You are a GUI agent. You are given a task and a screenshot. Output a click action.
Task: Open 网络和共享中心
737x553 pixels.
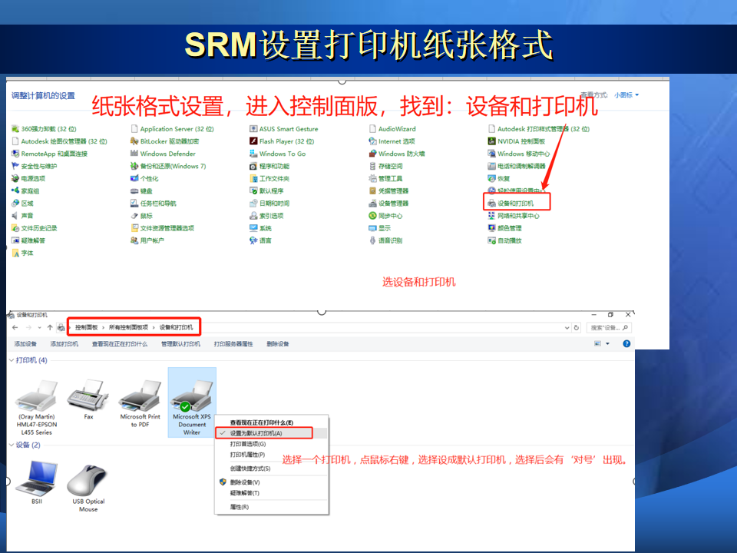click(514, 216)
